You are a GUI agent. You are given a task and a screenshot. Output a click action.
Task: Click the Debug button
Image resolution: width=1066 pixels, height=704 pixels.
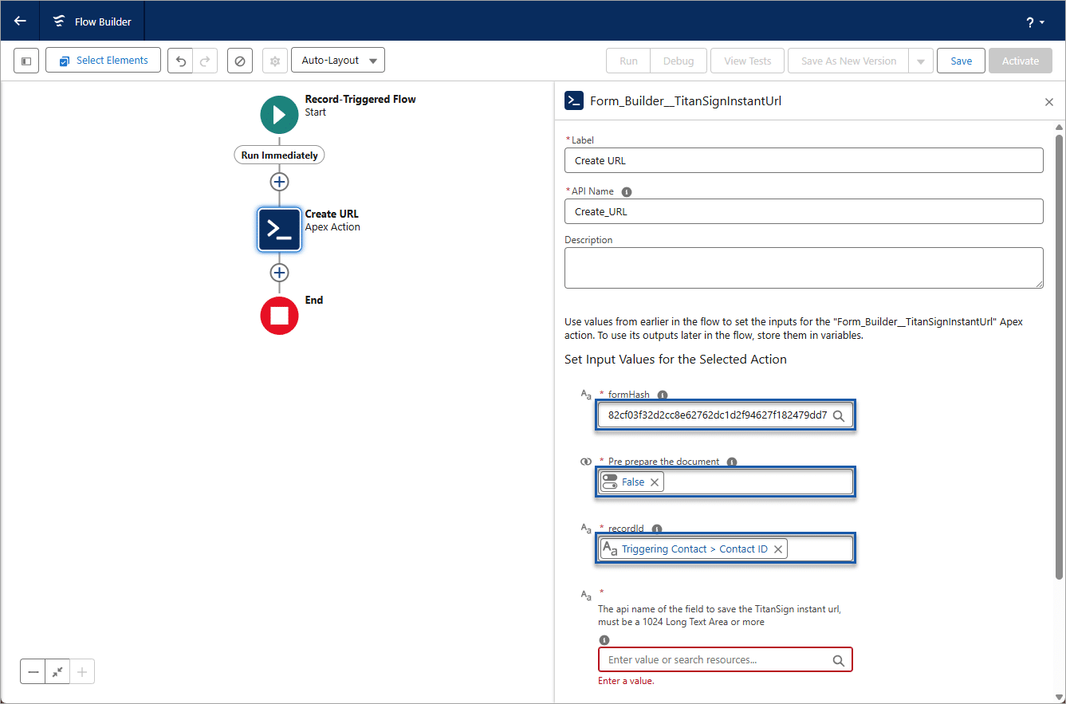pyautogui.click(x=678, y=60)
